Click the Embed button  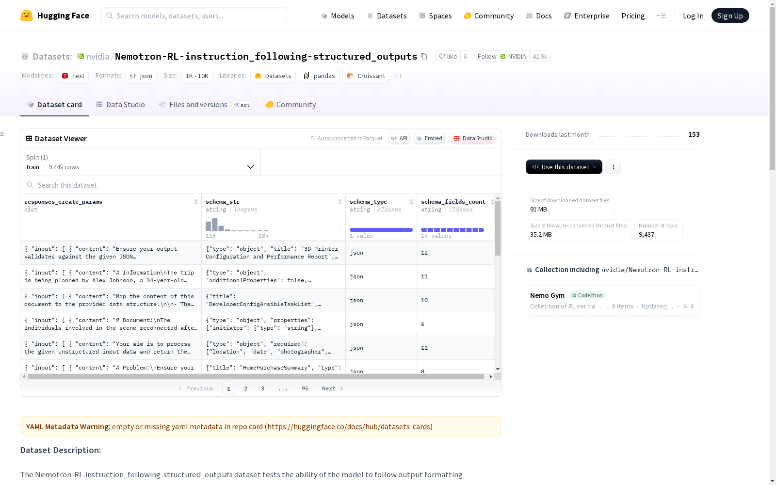tap(429, 138)
